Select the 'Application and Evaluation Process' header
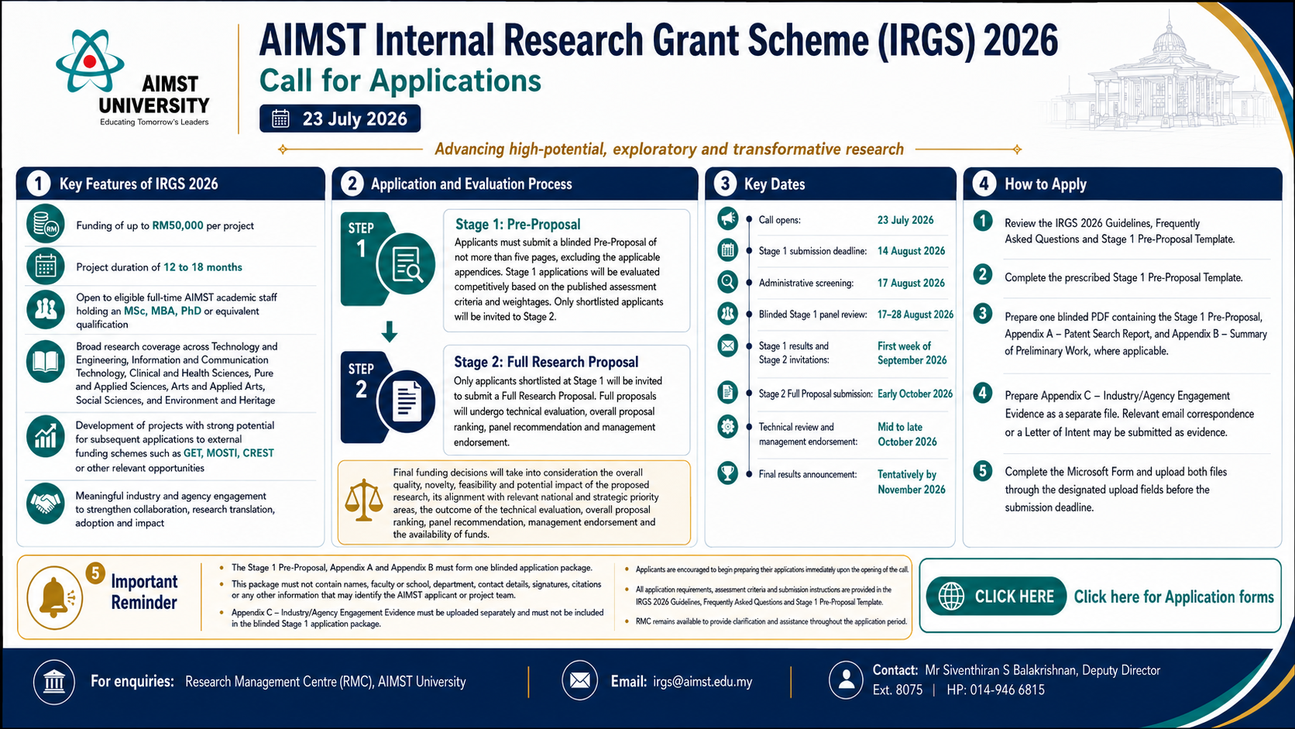The height and width of the screenshot is (729, 1295). coord(515,184)
